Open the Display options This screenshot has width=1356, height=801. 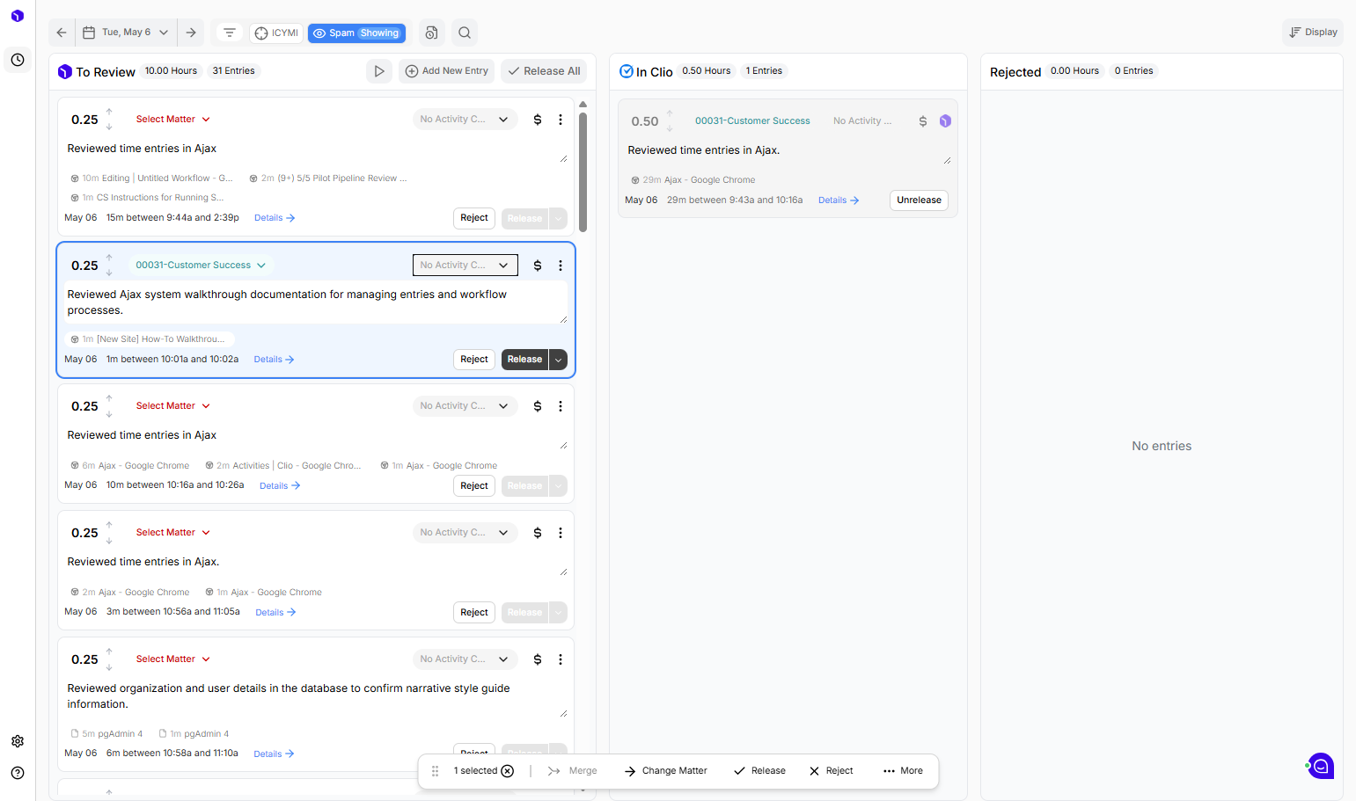click(1313, 33)
